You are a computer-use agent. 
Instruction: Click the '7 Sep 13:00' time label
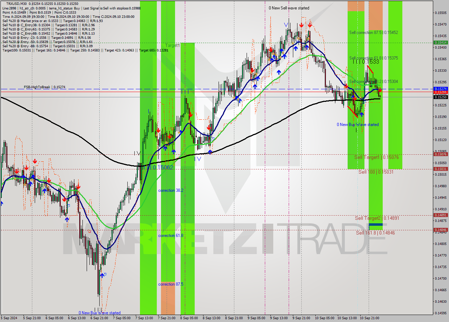click(144, 318)
